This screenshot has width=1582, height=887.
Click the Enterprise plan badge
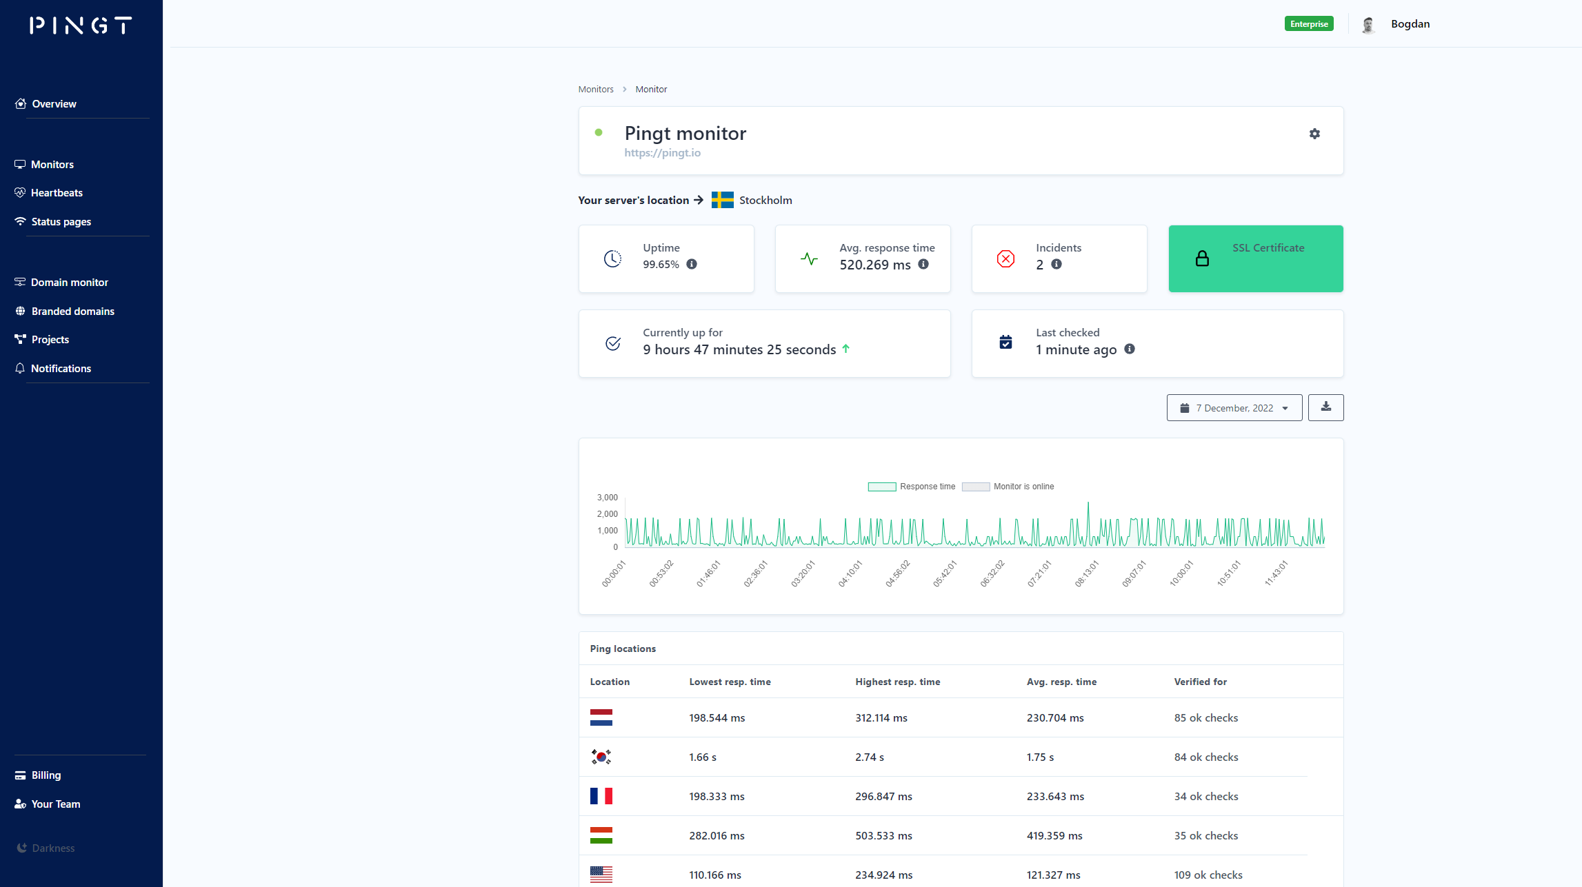click(x=1308, y=23)
